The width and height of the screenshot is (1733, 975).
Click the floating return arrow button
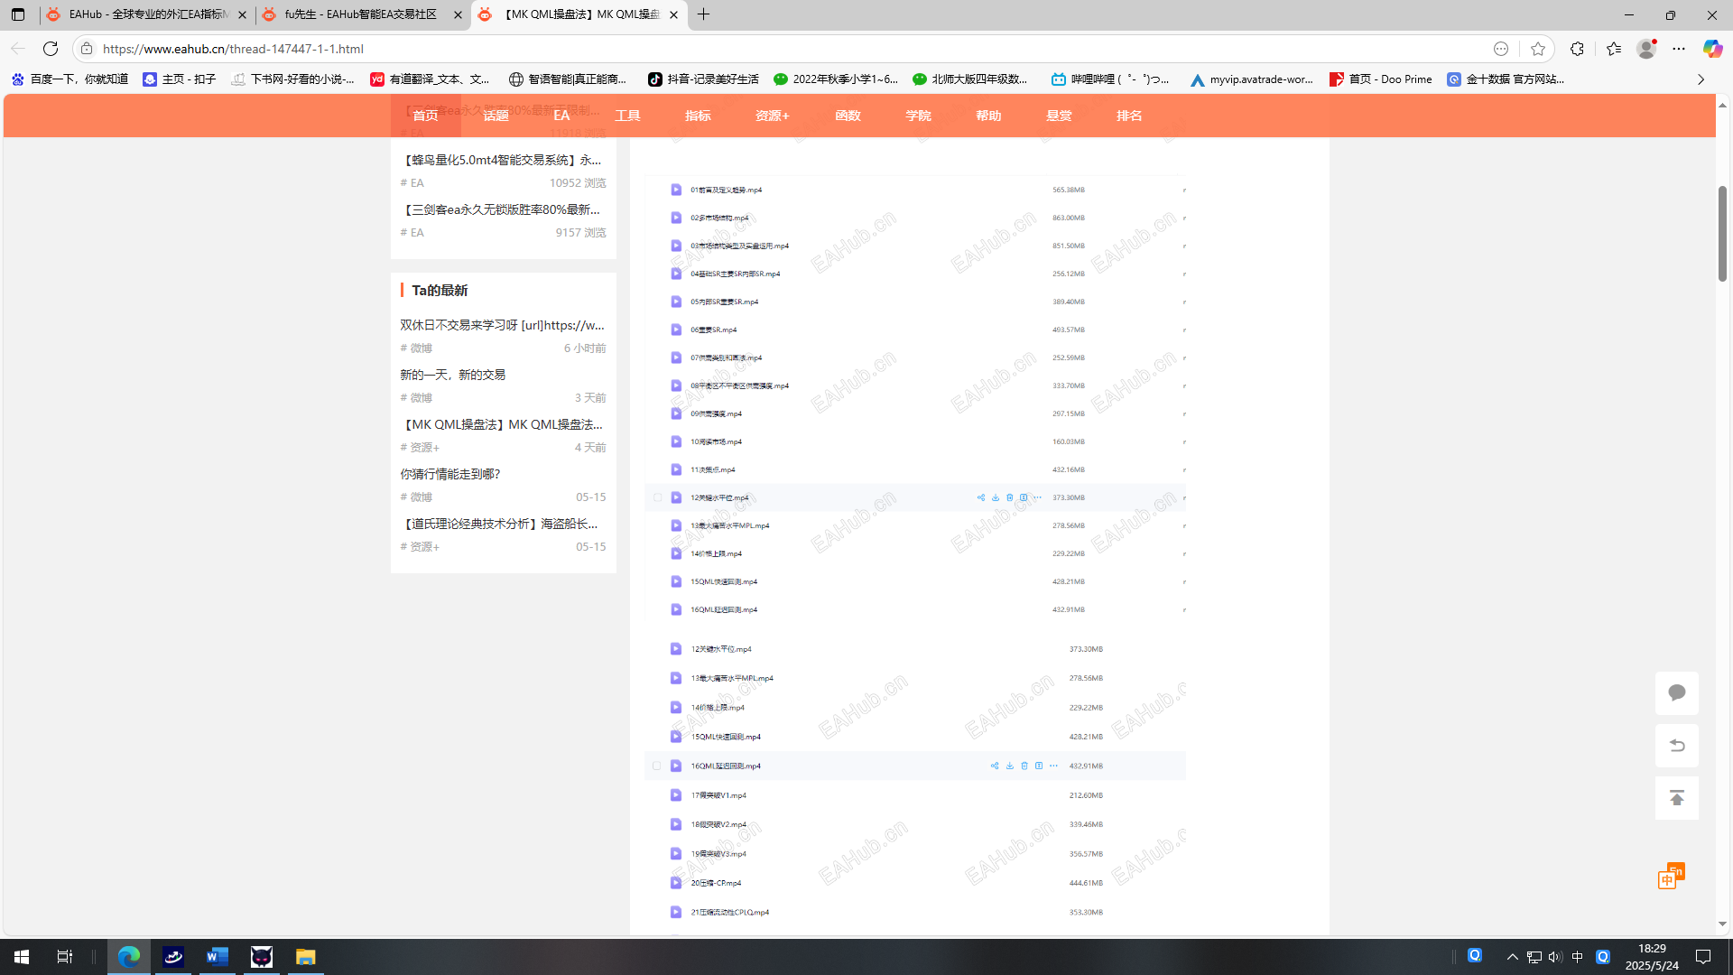[1677, 746]
